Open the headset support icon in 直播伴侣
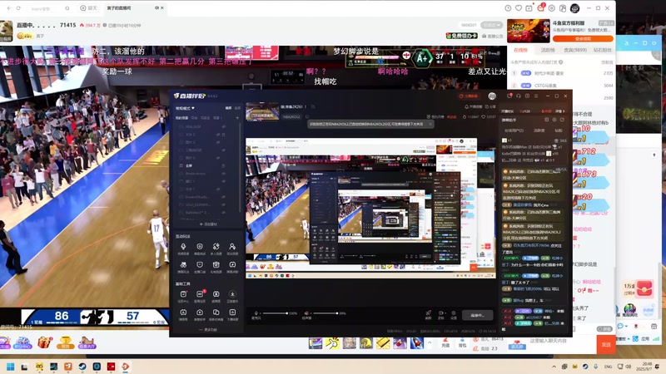The width and height of the screenshot is (666, 374). (x=519, y=96)
